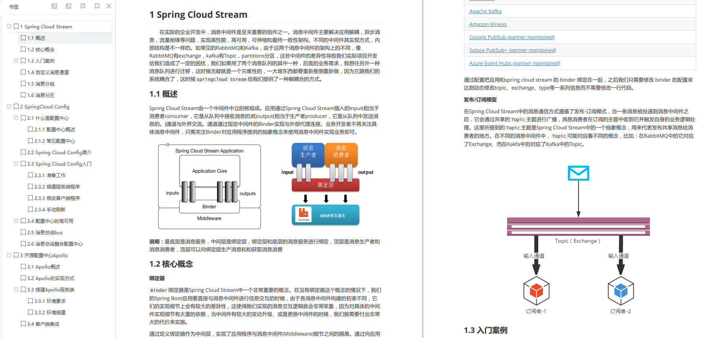
Task: Jump to the '3 开源配置中心Apollo' bookmark
Action: point(44,255)
